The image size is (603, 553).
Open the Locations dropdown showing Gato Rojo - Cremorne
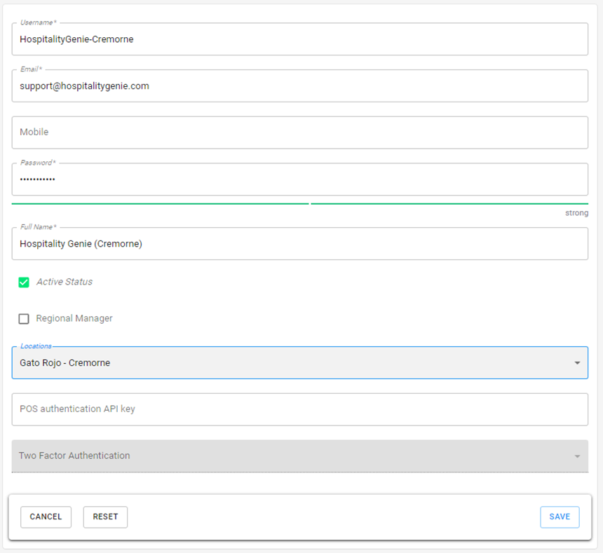[x=299, y=363]
